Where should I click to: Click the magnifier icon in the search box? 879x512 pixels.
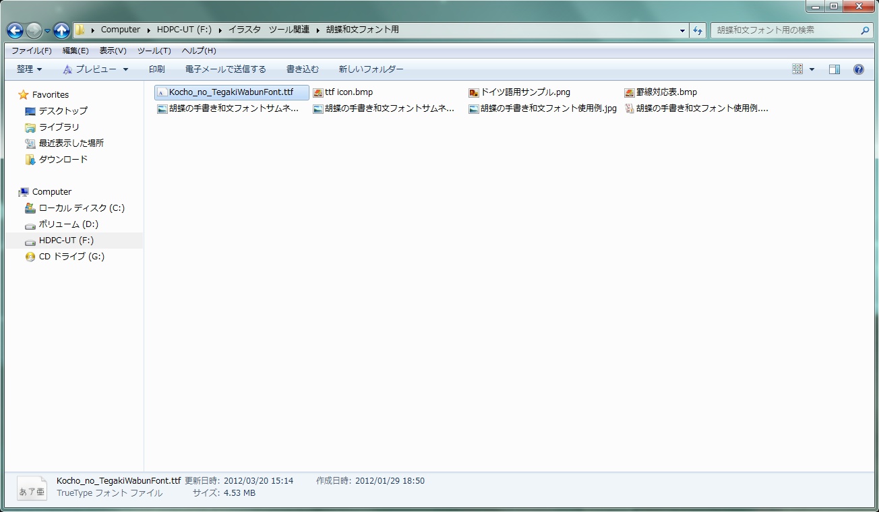[865, 30]
